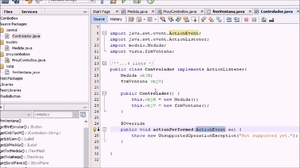Select getBtnEjecutar() member in Navigator
Screen dimensions: 300x168
click(21, 127)
